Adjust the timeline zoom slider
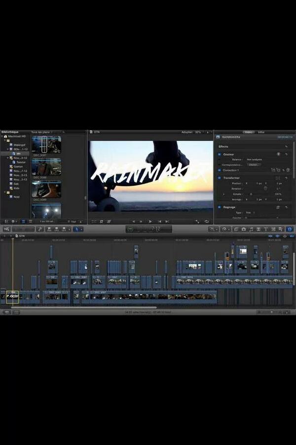Screen dimensions: 296x445 tap(271, 312)
